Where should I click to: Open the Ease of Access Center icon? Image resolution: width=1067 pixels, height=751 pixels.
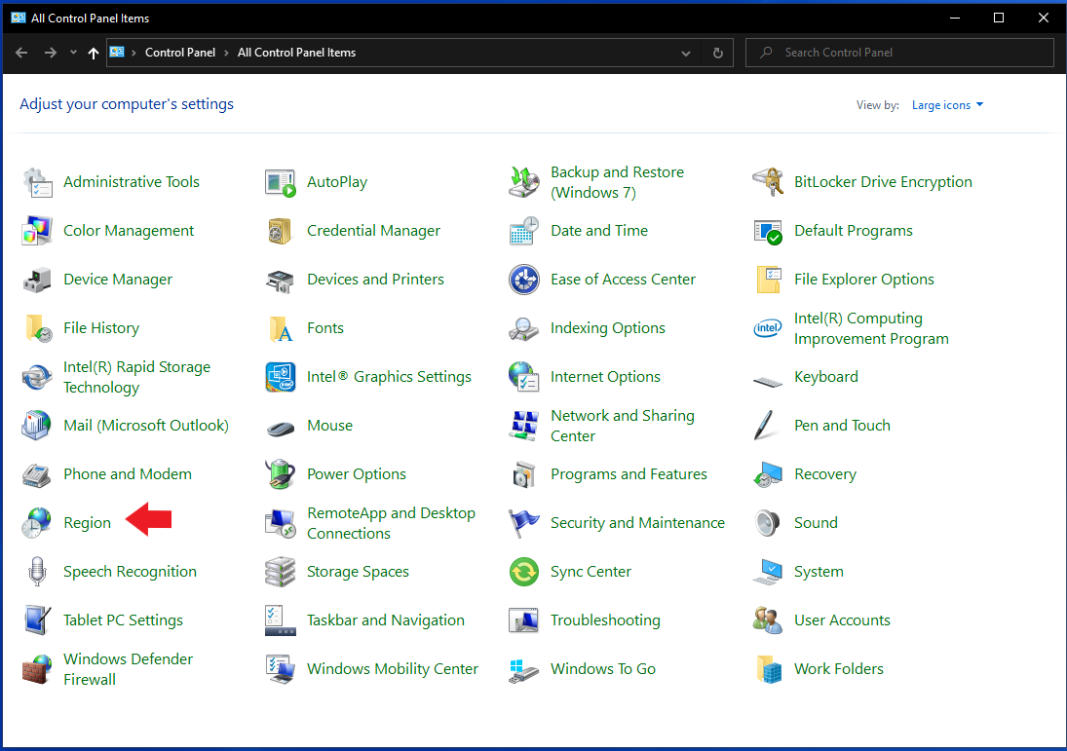click(524, 279)
